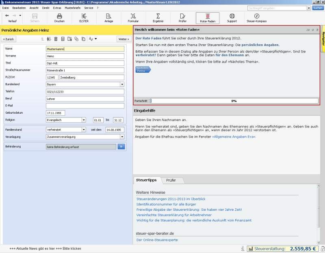Click the Steuertipps panel vertical scrollbar
This screenshot has width=325, height=253.
point(318,214)
